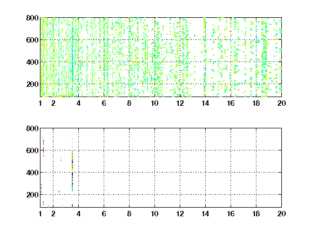
Task: Click the 800 y-axis label on bottom plot
Action: (x=32, y=128)
